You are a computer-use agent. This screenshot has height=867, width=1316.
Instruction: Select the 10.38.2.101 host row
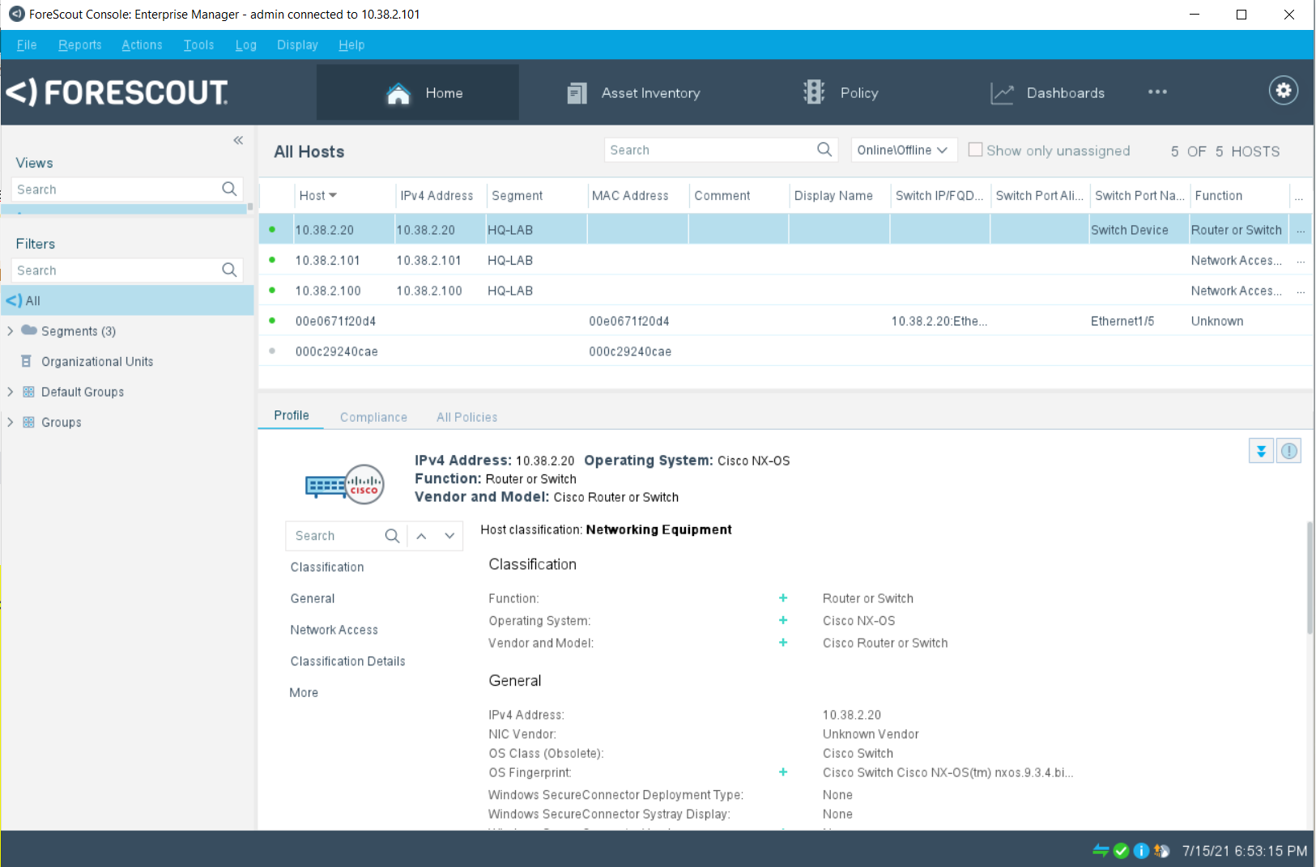(328, 261)
